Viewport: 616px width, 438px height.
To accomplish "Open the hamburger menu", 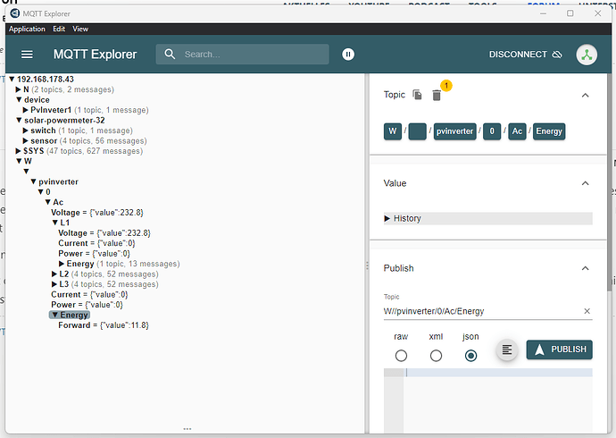I will click(27, 55).
